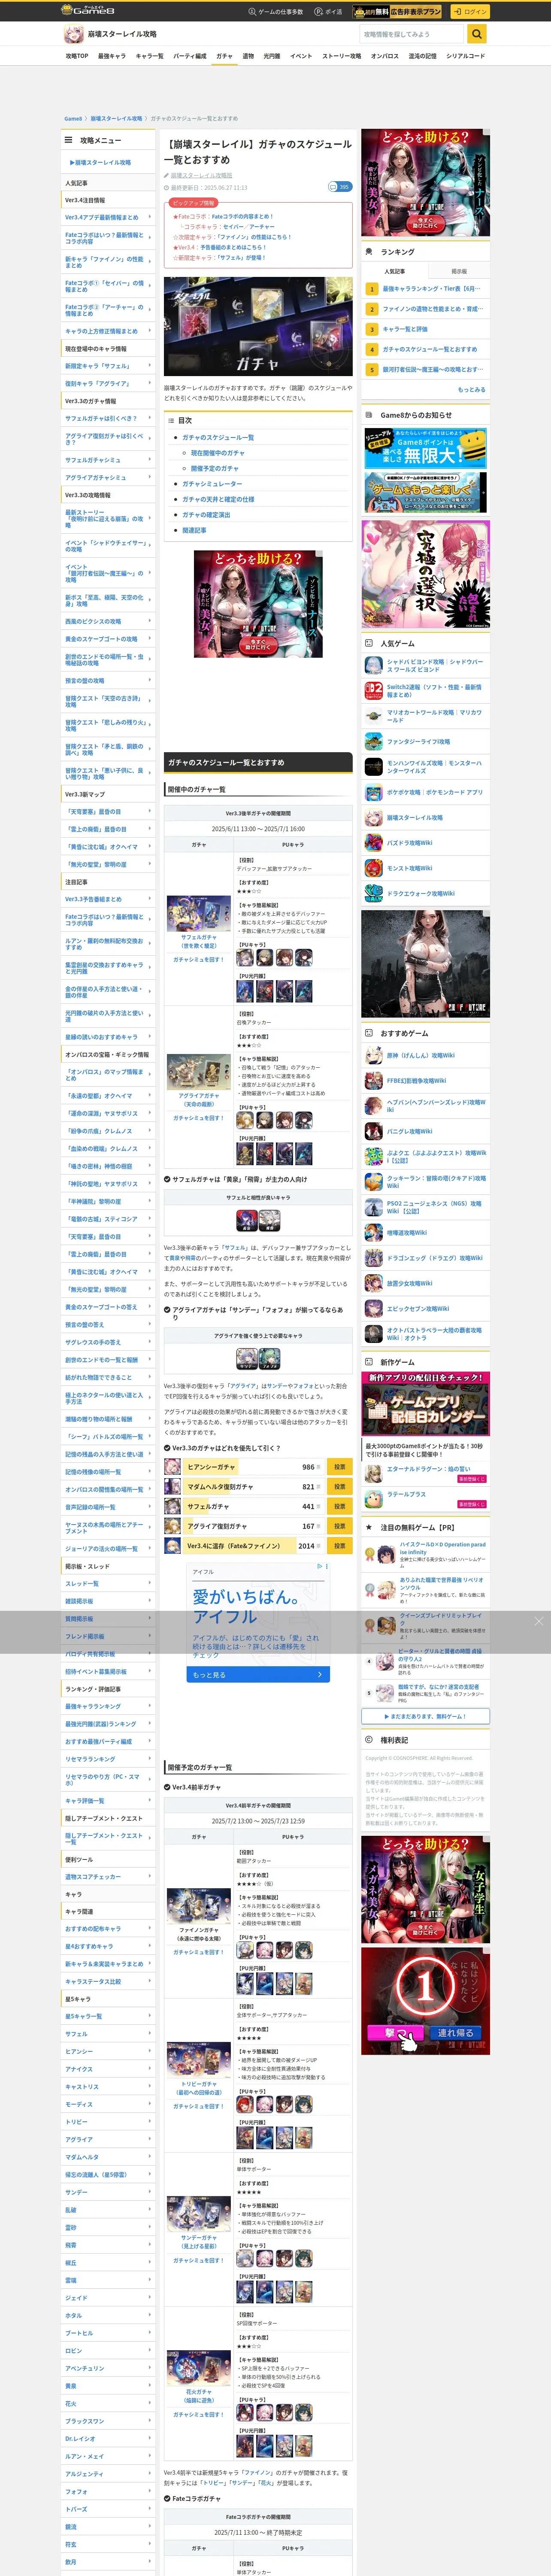Click the Game8 breadcrumb link
The height and width of the screenshot is (2576, 551).
coord(73,118)
